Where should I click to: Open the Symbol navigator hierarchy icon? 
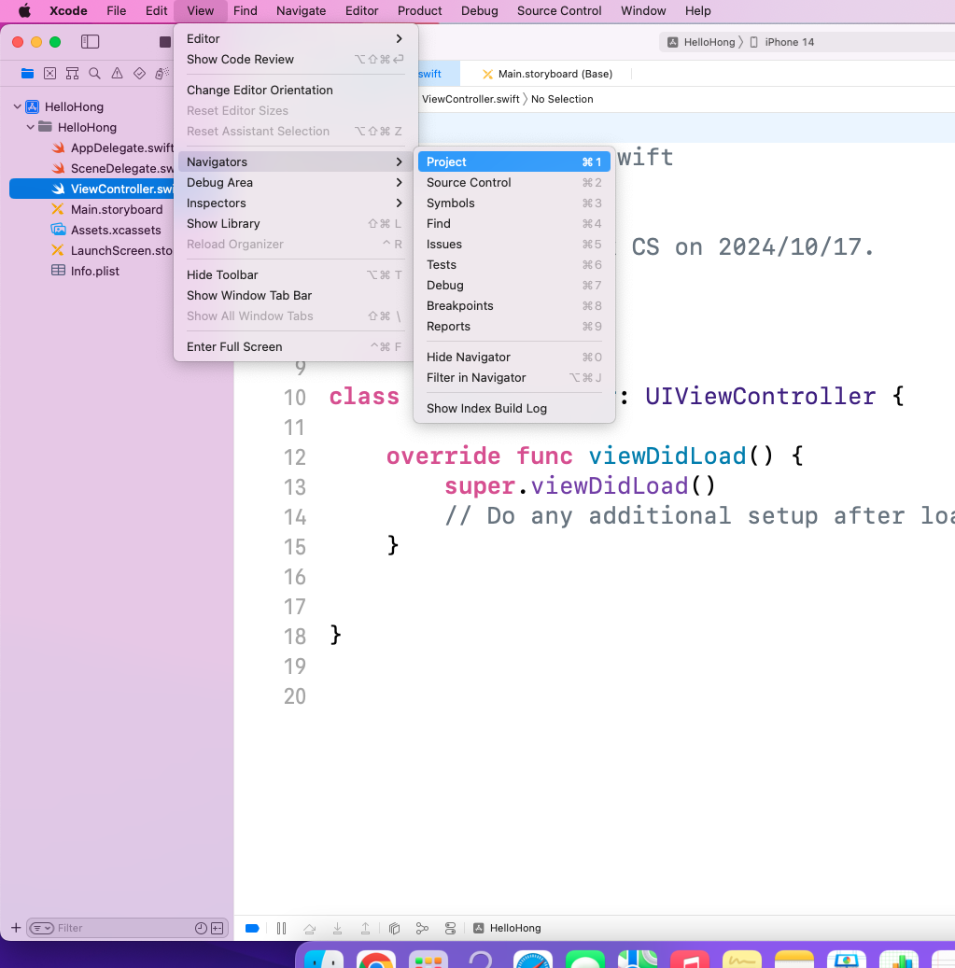[72, 74]
